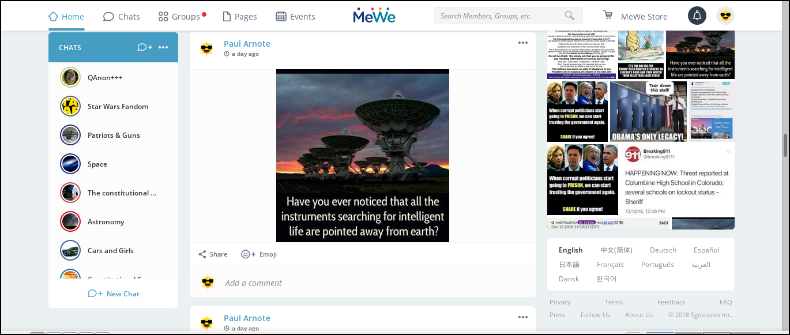Open Terms footer link
This screenshot has height=335, width=790.
(x=614, y=302)
